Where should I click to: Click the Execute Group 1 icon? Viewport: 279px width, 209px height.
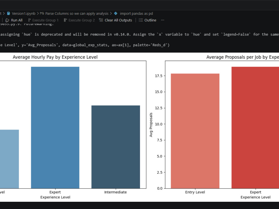[x=30, y=20]
